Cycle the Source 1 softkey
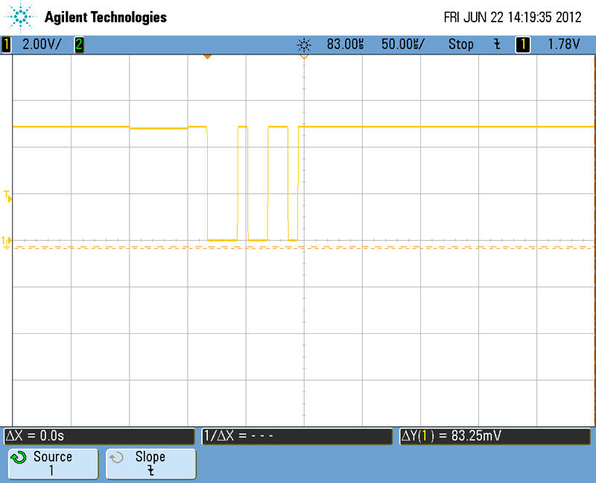This screenshot has height=483, width=596. pos(53,464)
